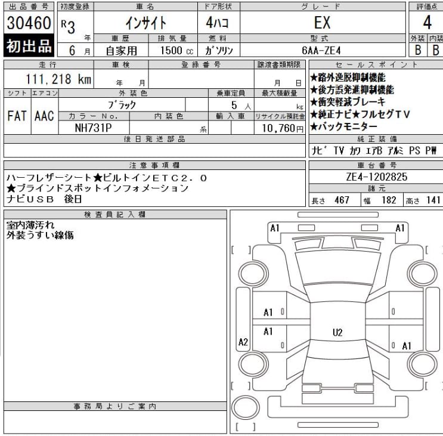Click the shift type FAT

pyautogui.click(x=17, y=116)
